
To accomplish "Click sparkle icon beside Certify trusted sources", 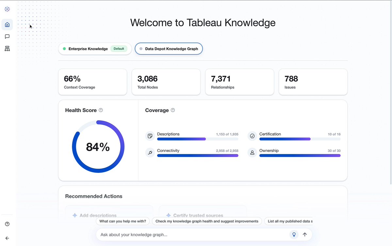I will click(169, 216).
